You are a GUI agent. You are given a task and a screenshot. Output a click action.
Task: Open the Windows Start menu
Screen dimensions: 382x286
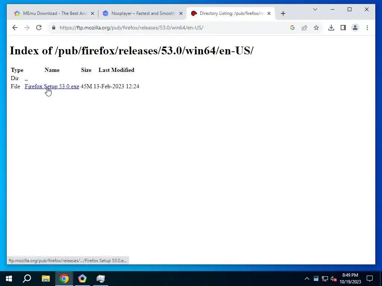click(9, 279)
